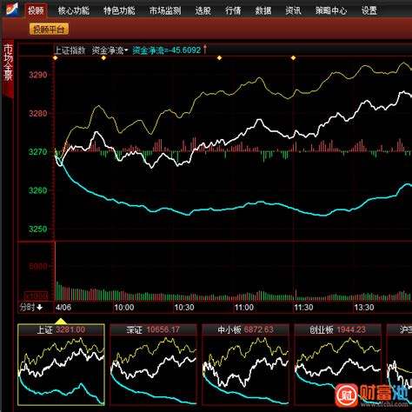Click the red up arrow beside 资金净流 value
Viewport: 412px width, 412px height.
click(x=205, y=50)
